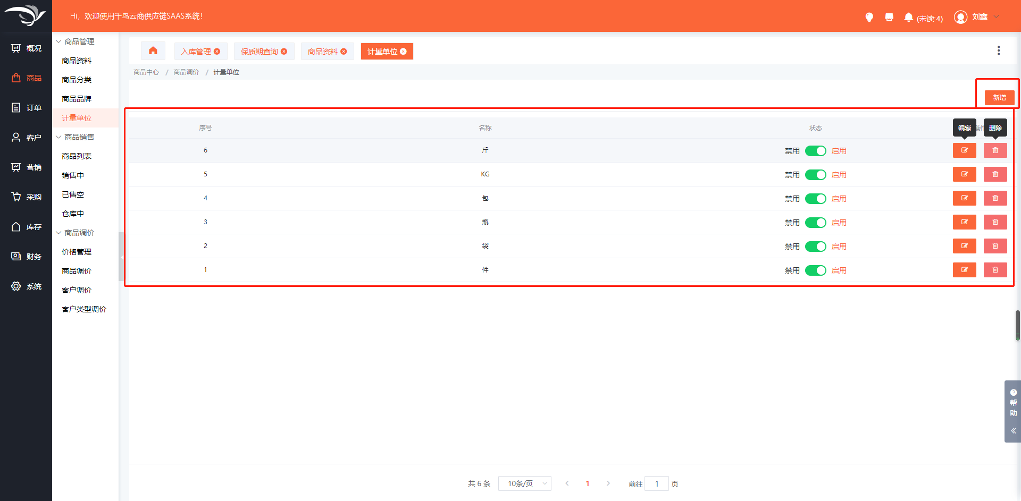Edit the 斤 unit row
This screenshot has width=1021, height=501.
(964, 150)
